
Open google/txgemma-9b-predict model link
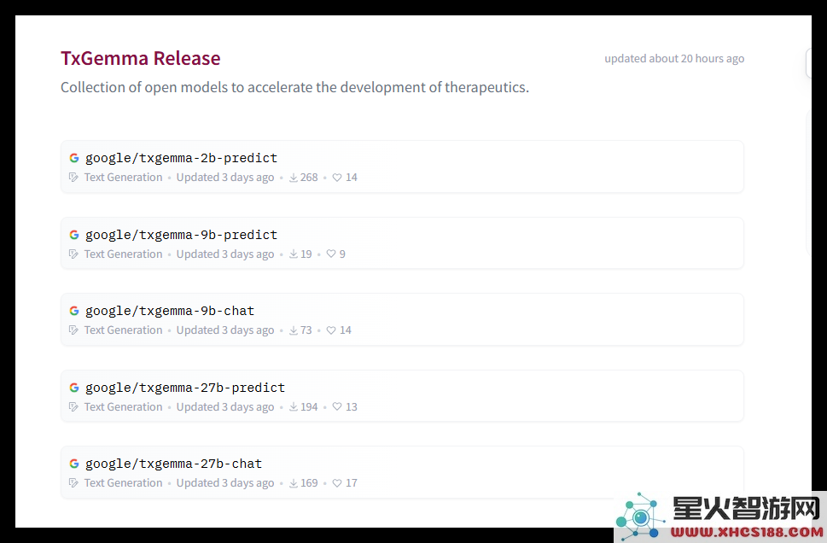click(x=181, y=235)
